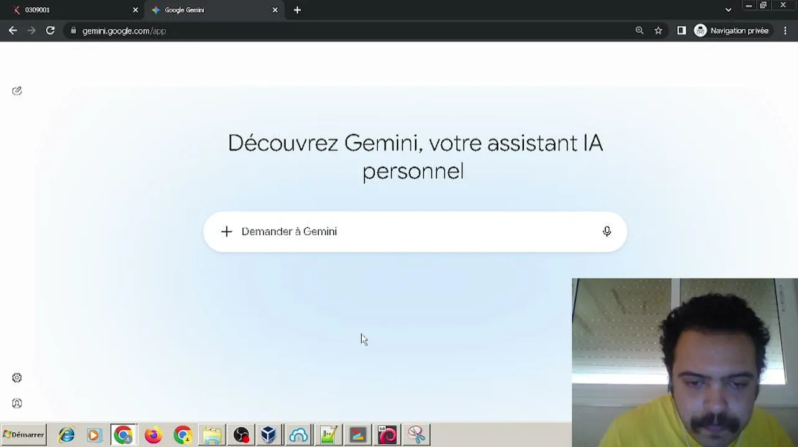Click the Navigation privée incognito button
This screenshot has height=447, width=798.
point(731,30)
